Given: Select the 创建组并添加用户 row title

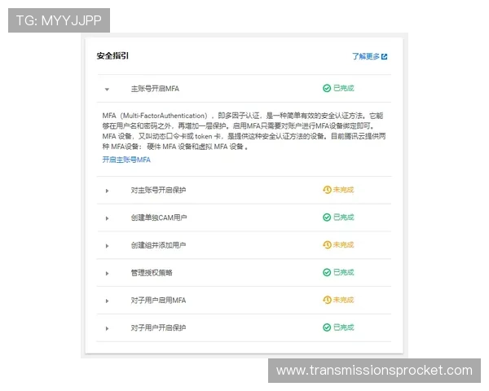Looking at the screenshot, I should (158, 245).
